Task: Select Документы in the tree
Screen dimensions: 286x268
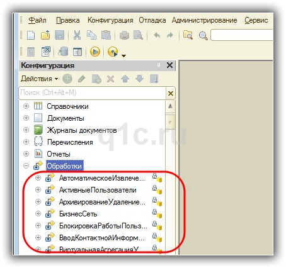Action: 66,118
